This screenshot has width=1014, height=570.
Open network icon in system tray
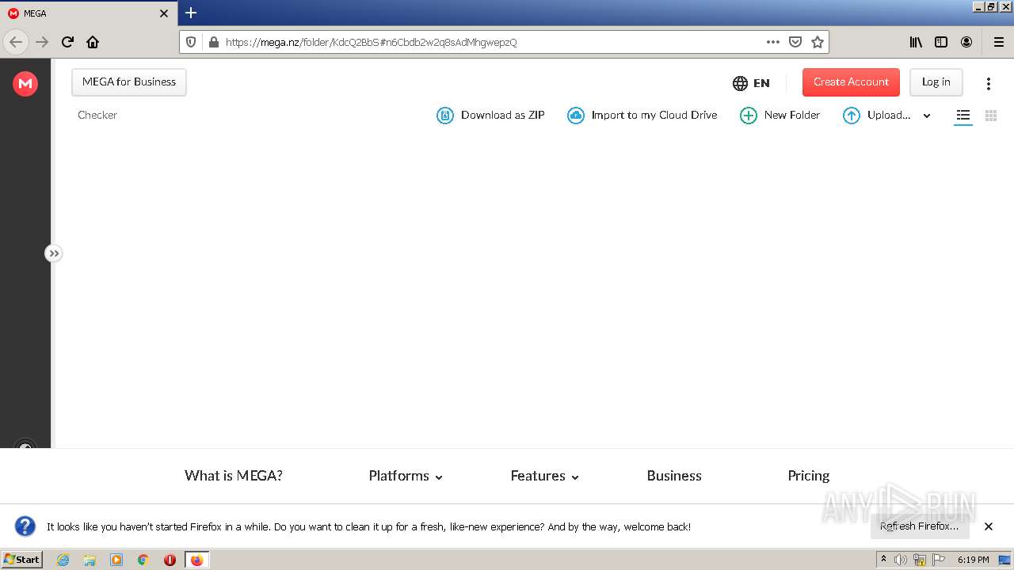click(920, 560)
